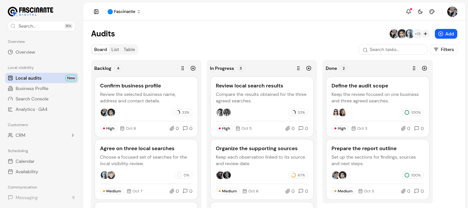Screen dimensions: 468x208
Task: Click 67% progress on Organize the supporting sources
Action: click(x=298, y=175)
